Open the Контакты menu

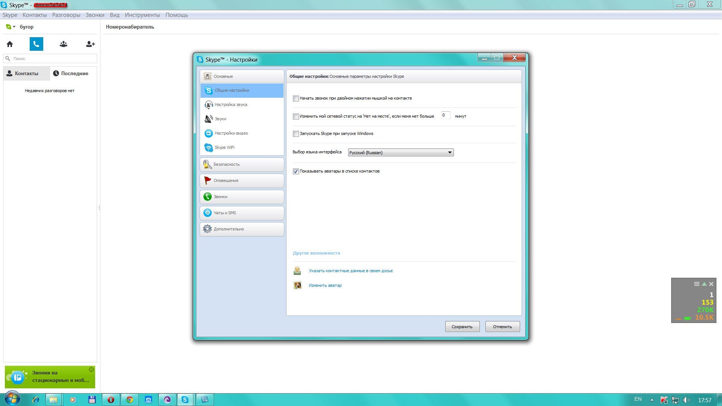tap(35, 15)
